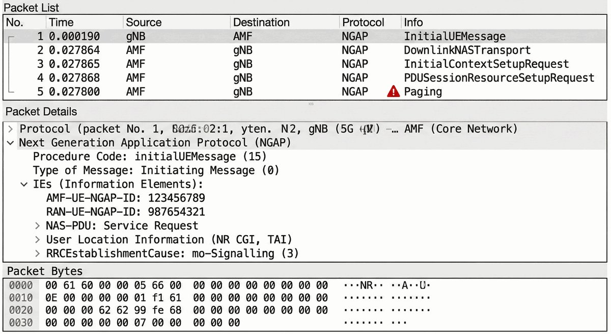
Task: Select the InitialContextSetupRequest packet
Action: pyautogui.click(x=486, y=64)
